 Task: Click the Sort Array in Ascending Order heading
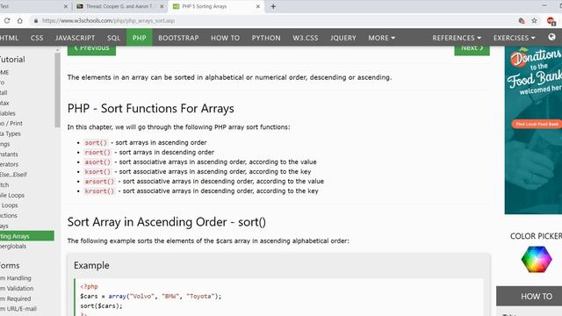[167, 222]
